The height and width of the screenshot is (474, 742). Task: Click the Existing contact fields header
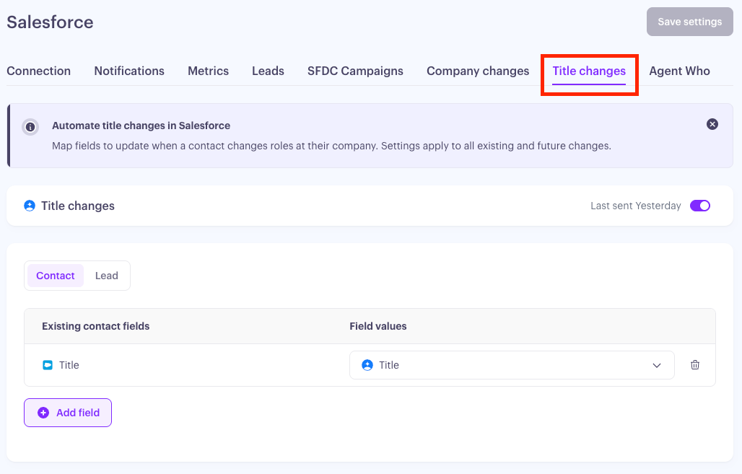(95, 326)
